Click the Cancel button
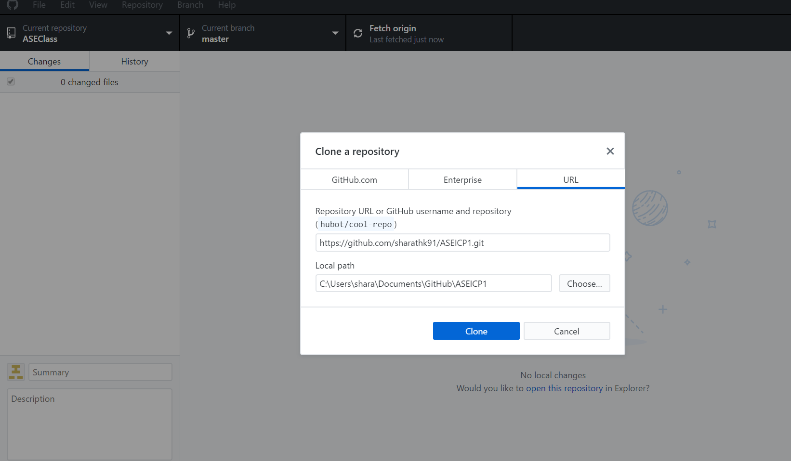 tap(567, 331)
